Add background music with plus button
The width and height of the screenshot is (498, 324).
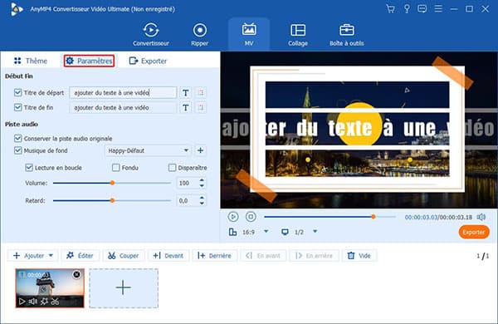(200, 150)
